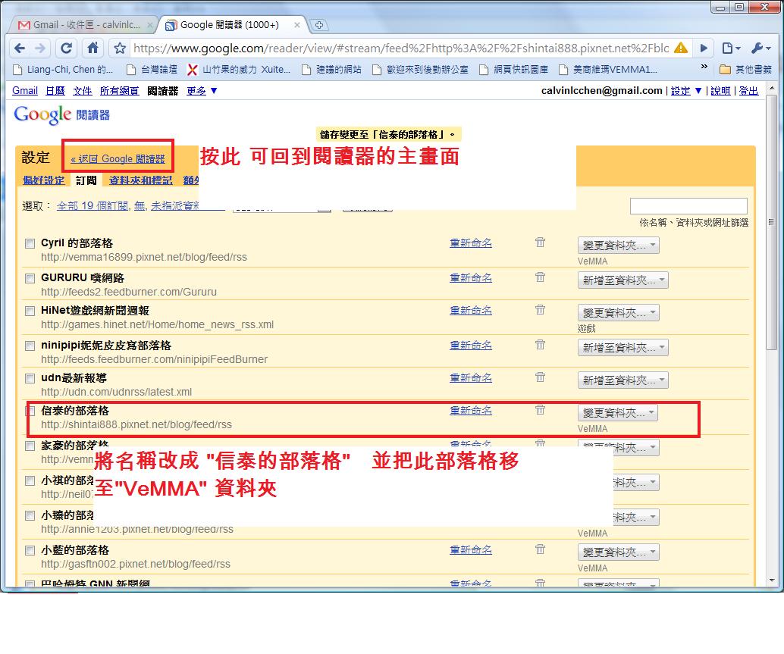Tick the checkbox for Cyril 的部落格
This screenshot has height=654, width=784.
click(30, 243)
